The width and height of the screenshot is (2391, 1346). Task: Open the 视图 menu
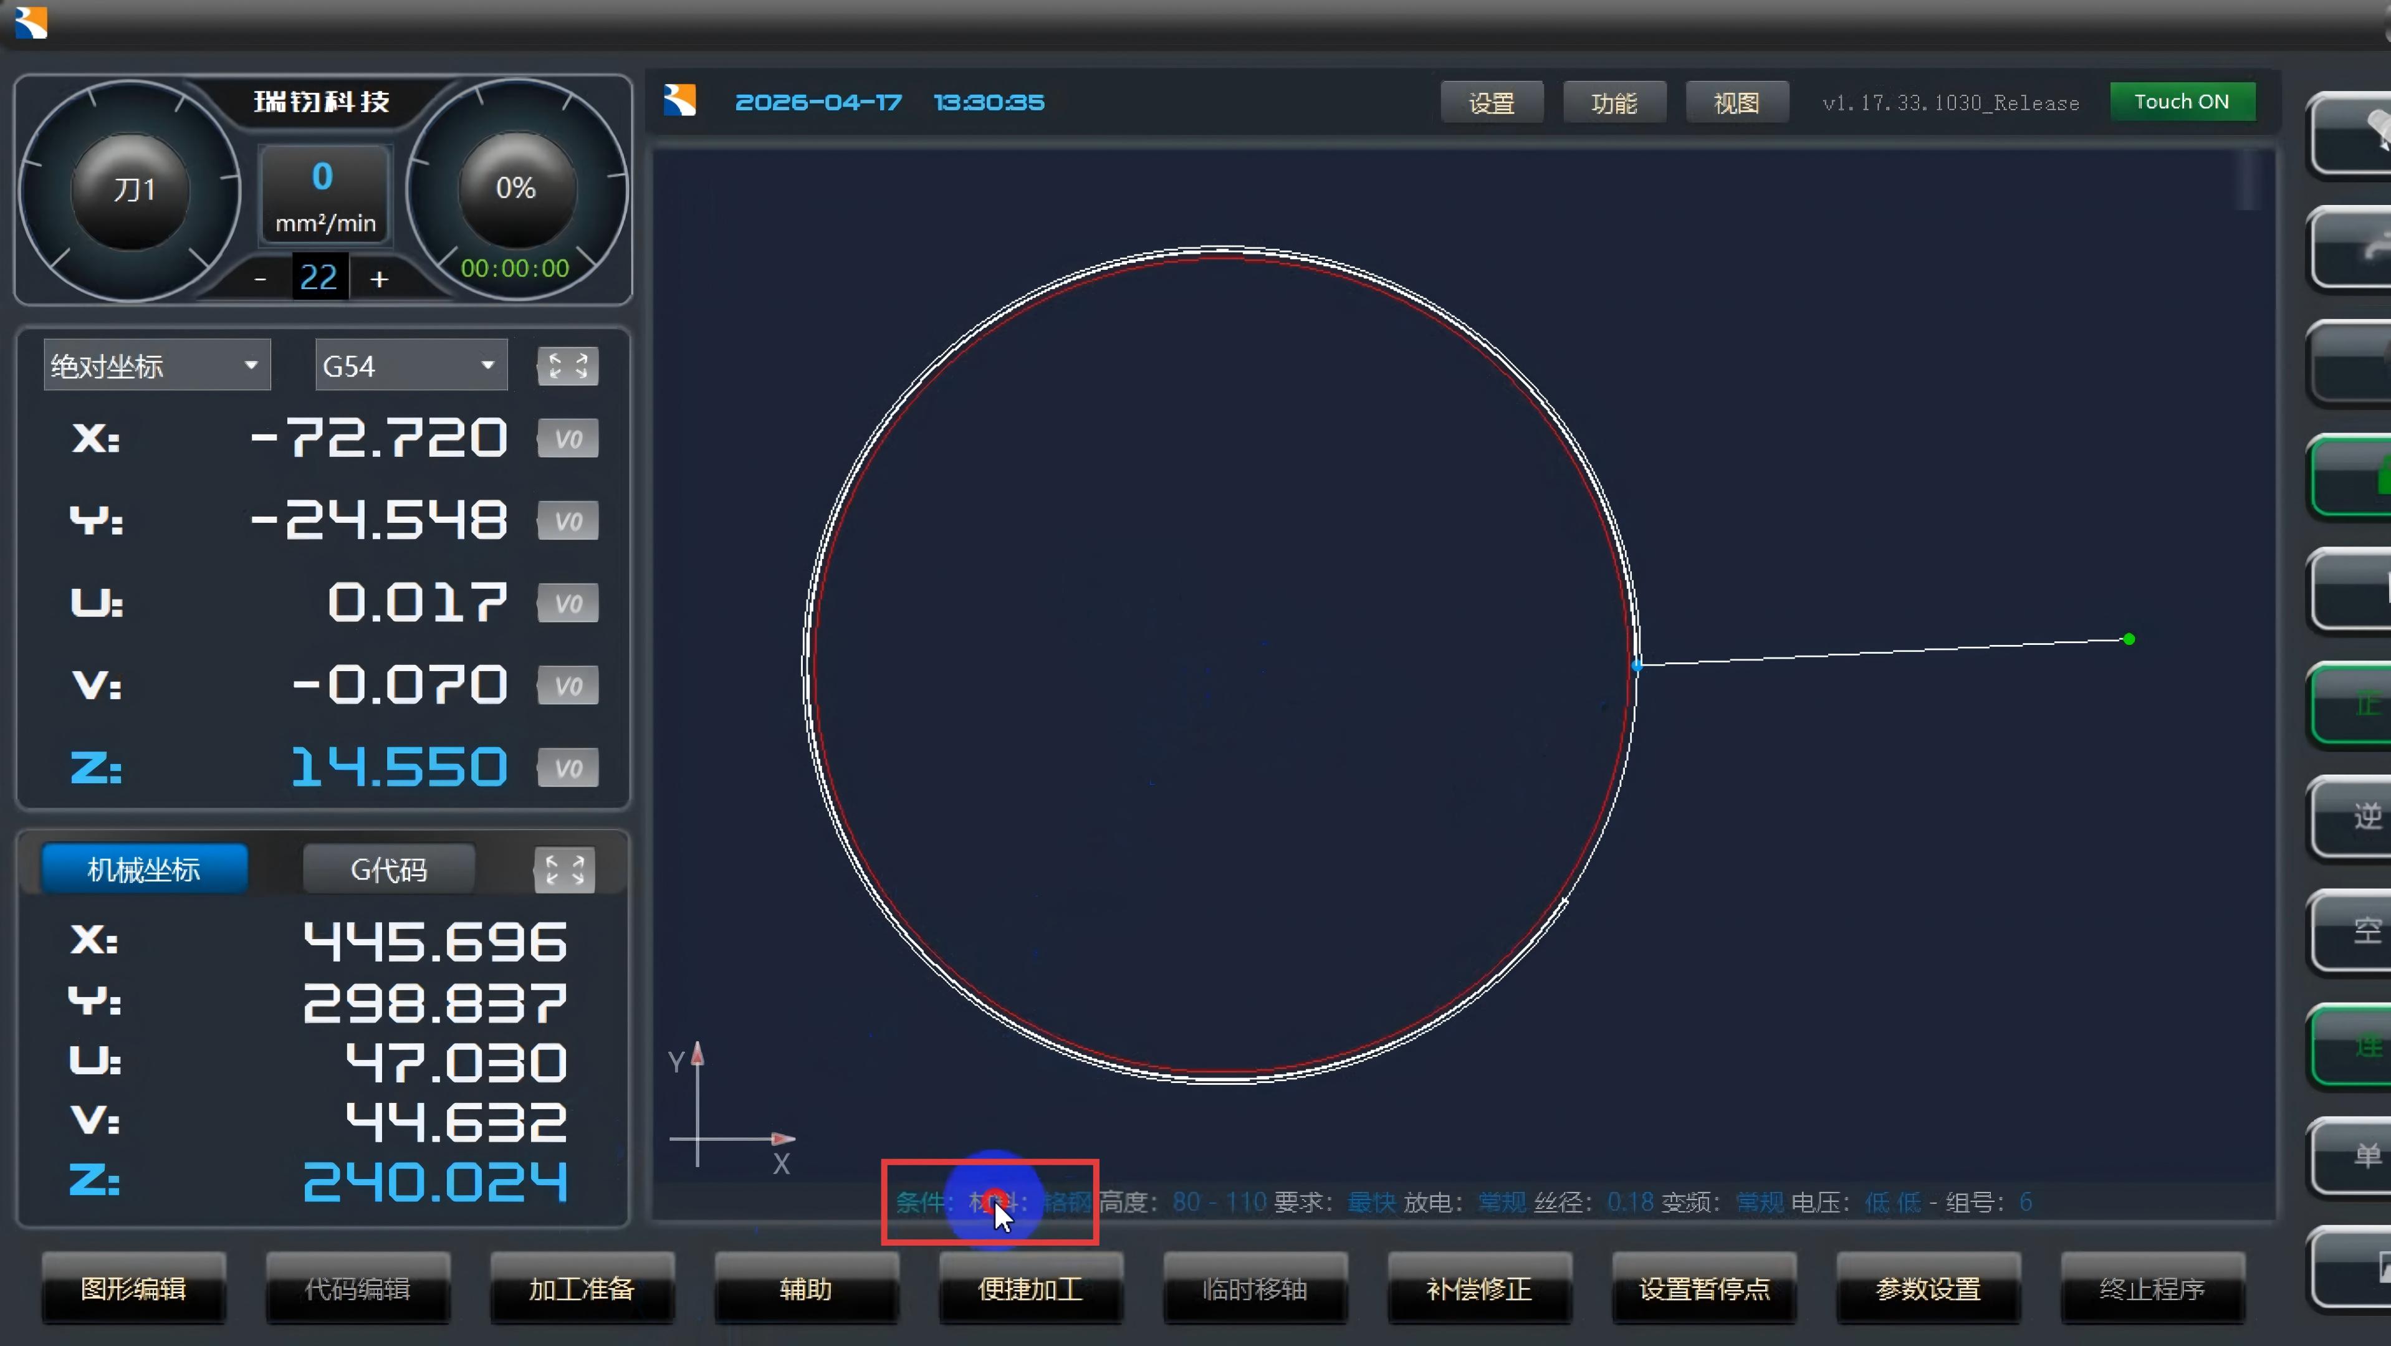(1737, 102)
